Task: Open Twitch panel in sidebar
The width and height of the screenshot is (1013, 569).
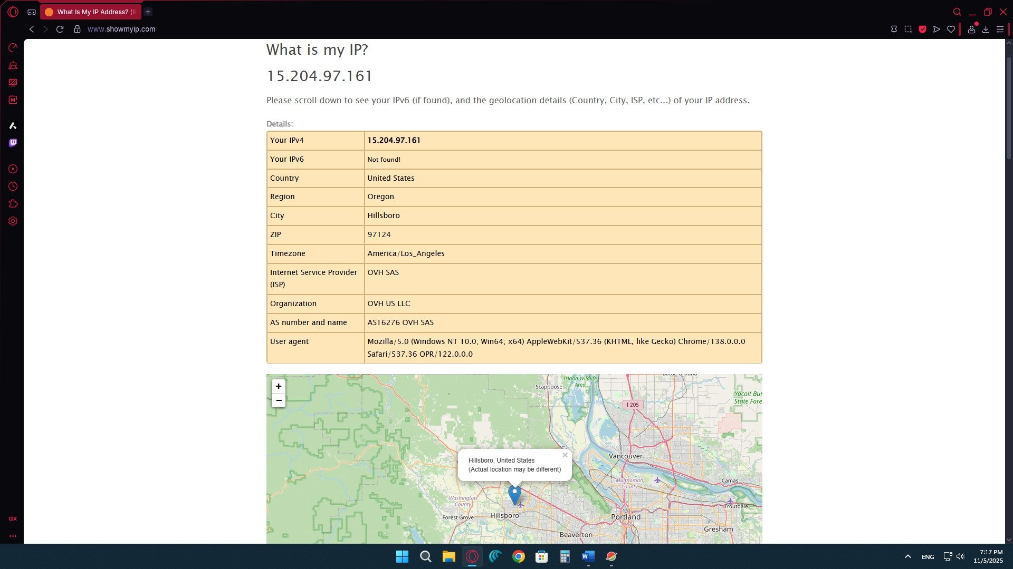Action: tap(13, 143)
